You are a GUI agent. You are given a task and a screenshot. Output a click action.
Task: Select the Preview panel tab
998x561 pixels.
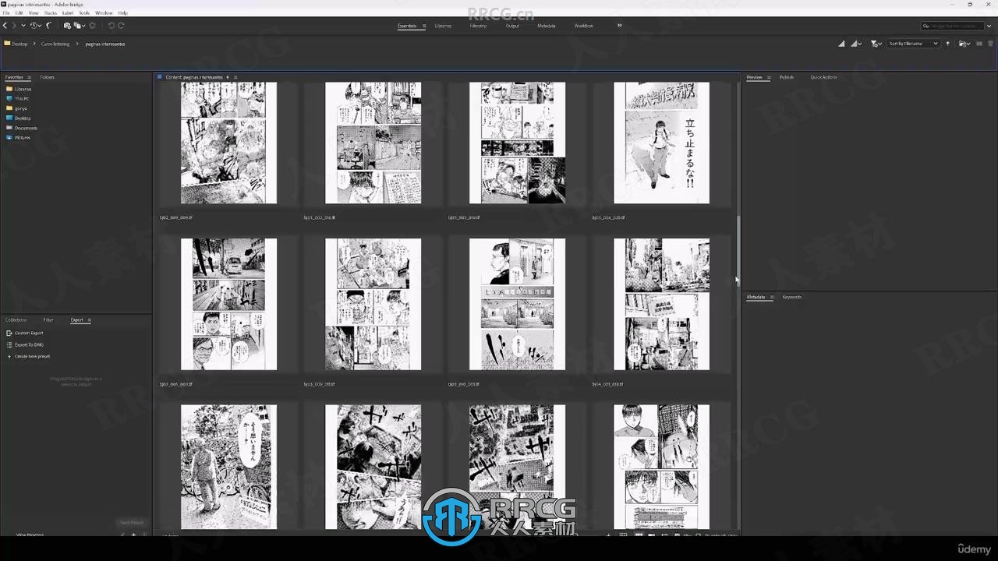pyautogui.click(x=754, y=77)
